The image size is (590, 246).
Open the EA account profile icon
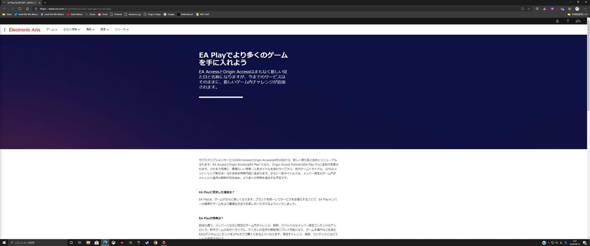click(557, 21)
